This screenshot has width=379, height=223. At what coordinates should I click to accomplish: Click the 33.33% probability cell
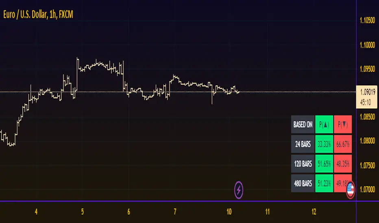[324, 144]
